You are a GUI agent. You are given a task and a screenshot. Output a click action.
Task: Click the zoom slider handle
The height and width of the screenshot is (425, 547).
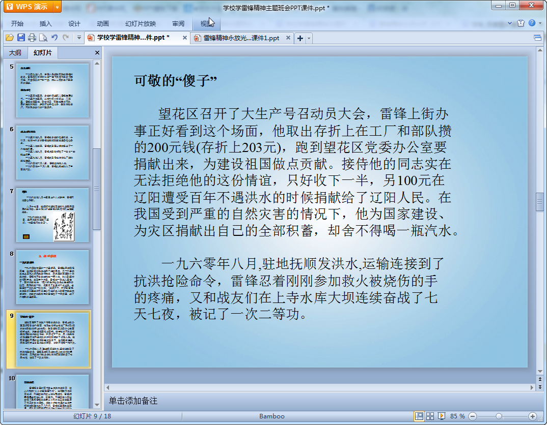(x=499, y=416)
